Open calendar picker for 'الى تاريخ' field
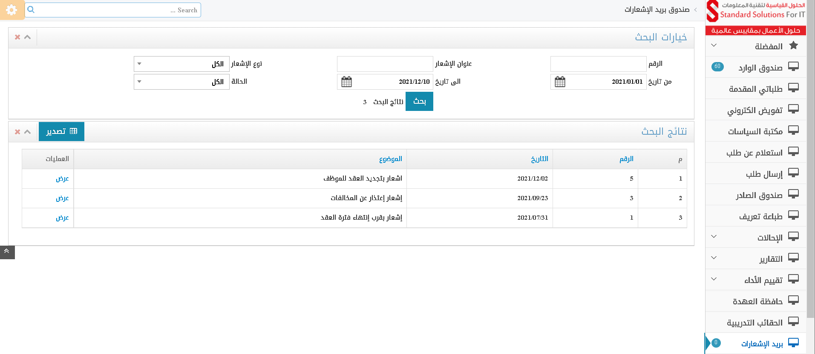This screenshot has height=354, width=815. point(346,82)
